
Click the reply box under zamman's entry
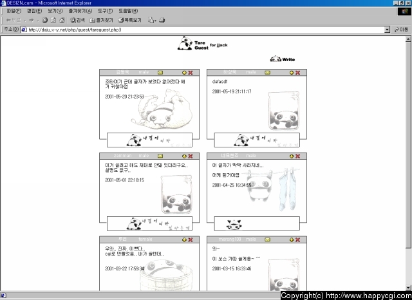(149, 223)
